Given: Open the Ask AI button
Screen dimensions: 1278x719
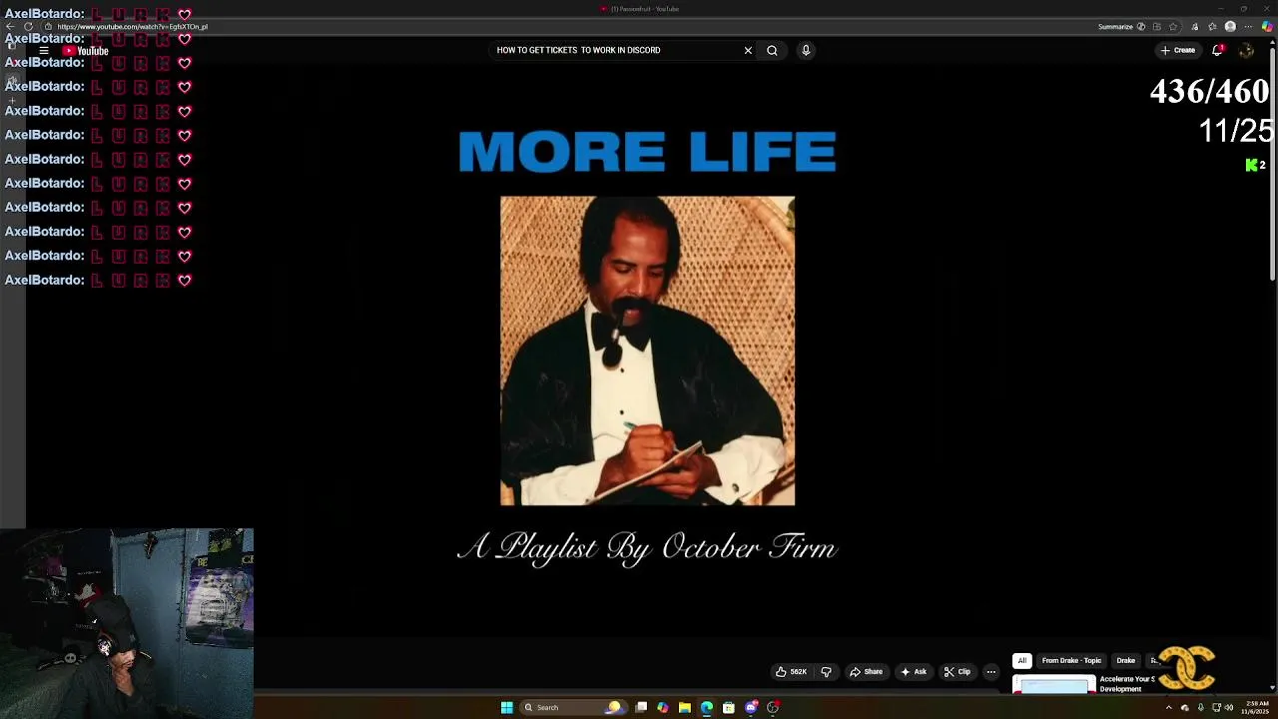Looking at the screenshot, I should pos(914,672).
